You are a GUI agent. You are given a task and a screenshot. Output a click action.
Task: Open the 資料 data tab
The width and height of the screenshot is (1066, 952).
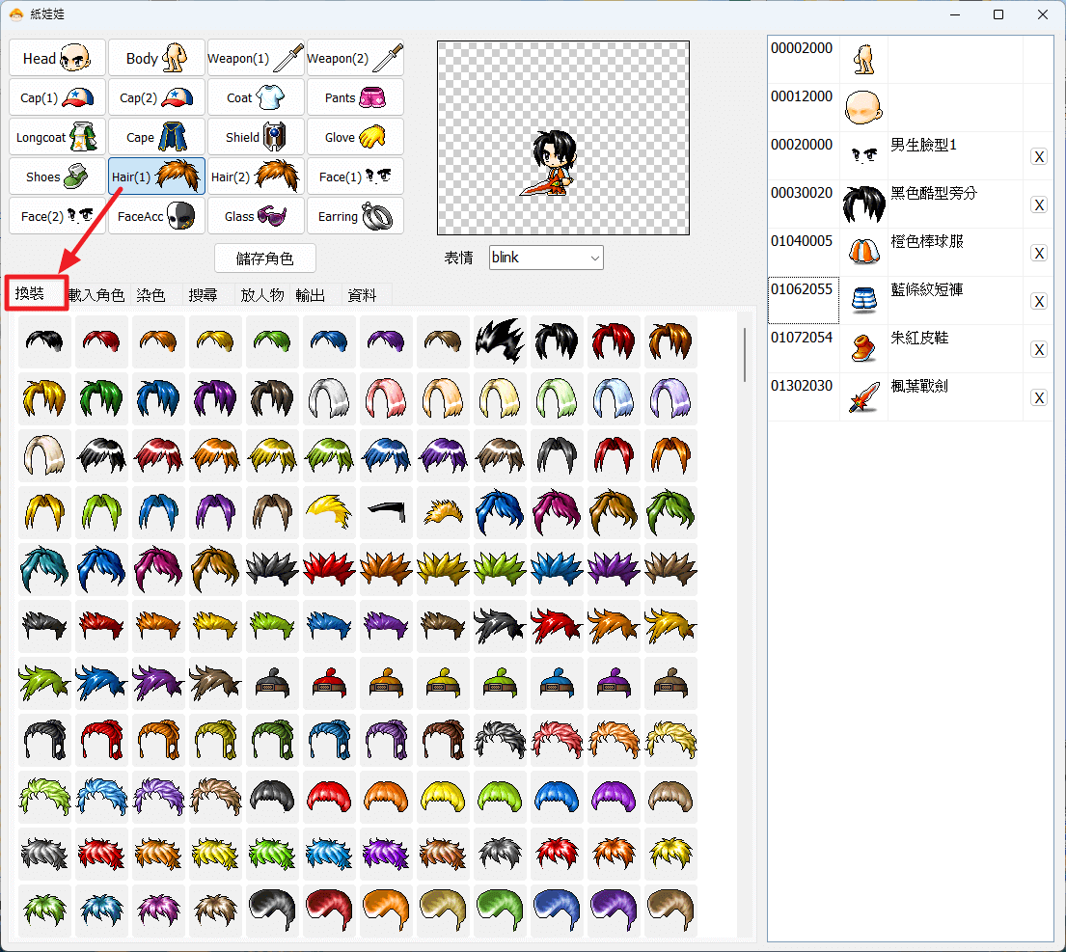coord(362,295)
